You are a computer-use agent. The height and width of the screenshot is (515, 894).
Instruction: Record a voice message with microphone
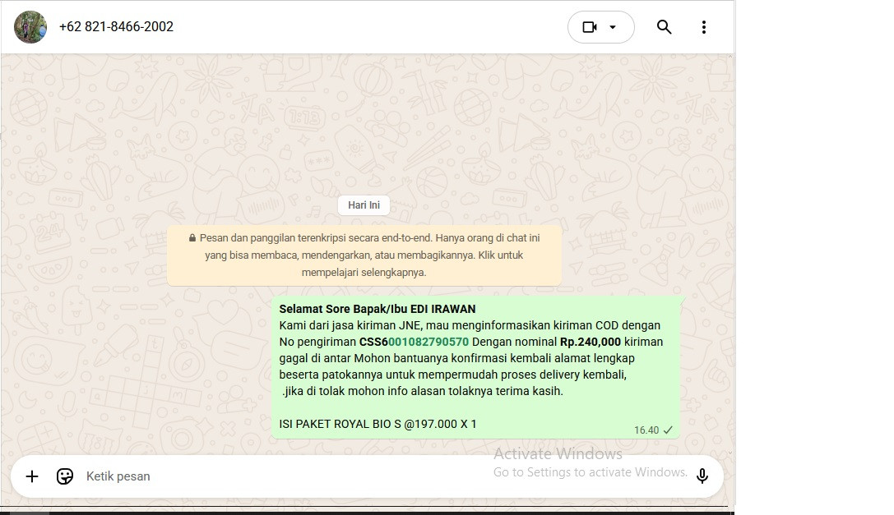(x=702, y=476)
